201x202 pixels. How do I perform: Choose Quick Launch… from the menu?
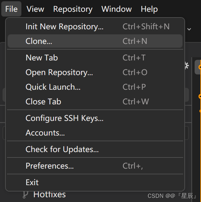point(95,87)
